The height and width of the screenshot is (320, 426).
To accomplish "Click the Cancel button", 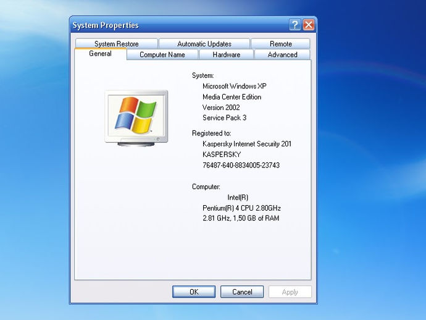I will [242, 292].
